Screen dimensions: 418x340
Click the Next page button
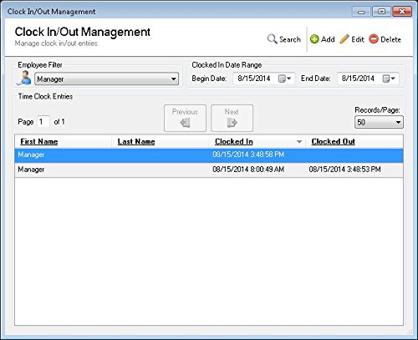tap(232, 118)
